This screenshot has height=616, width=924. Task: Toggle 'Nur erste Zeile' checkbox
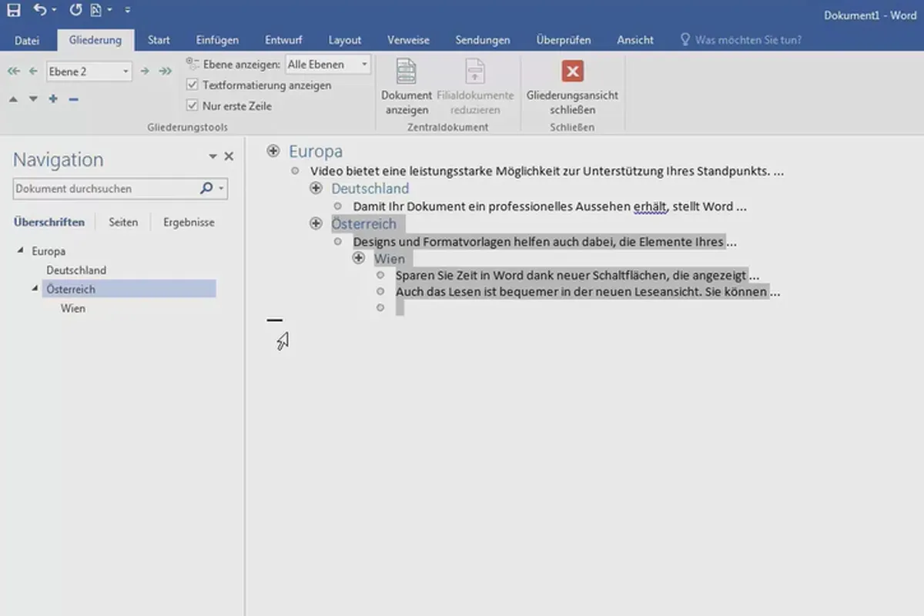(x=192, y=106)
